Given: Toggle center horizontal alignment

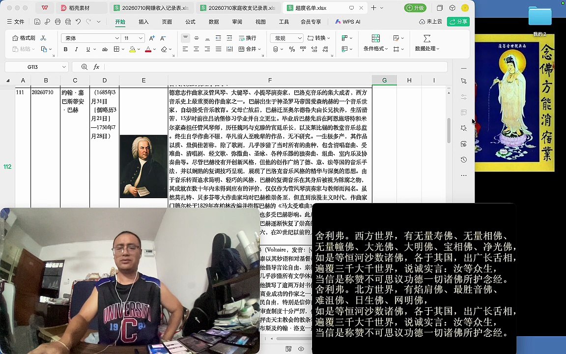Looking at the screenshot, I should (197, 49).
